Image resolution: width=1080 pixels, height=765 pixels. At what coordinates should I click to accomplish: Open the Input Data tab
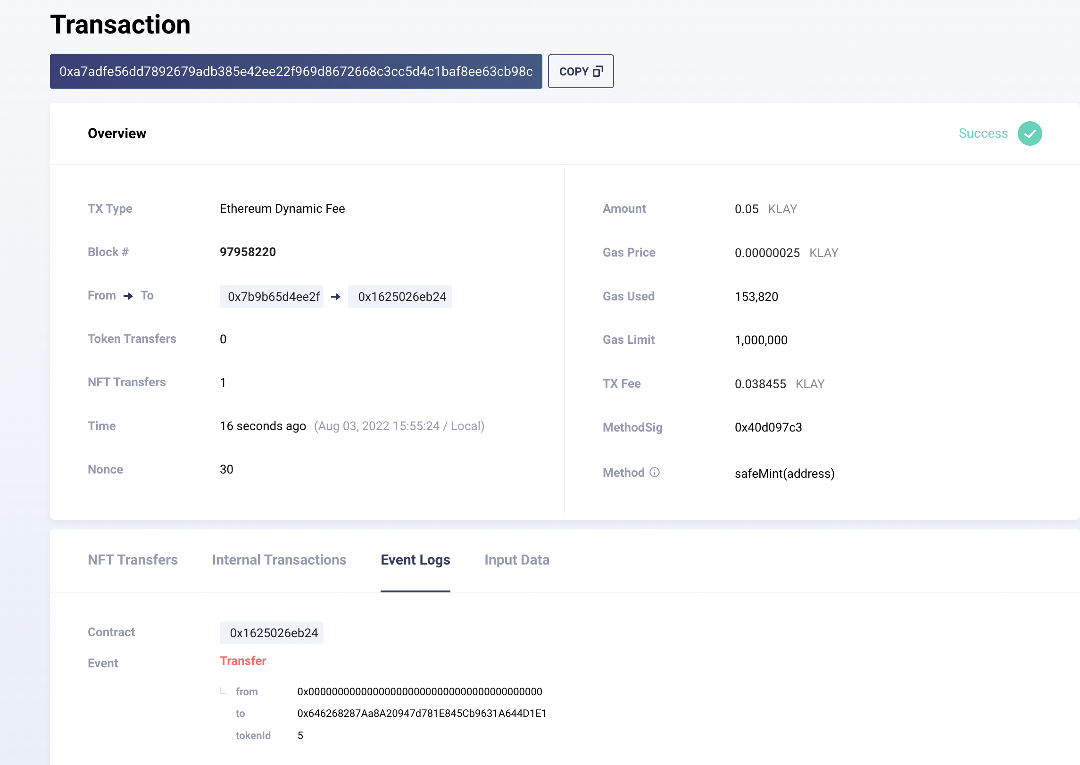[x=516, y=560]
